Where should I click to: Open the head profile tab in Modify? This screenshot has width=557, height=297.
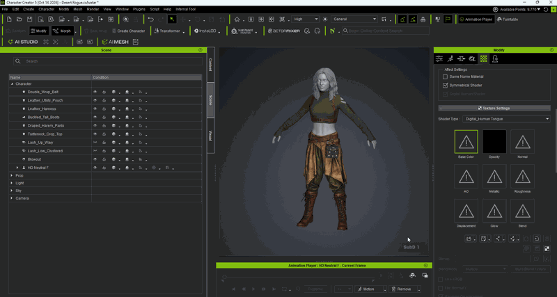[495, 59]
